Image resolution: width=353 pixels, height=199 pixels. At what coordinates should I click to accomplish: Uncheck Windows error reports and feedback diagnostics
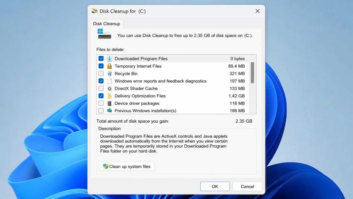coord(101,81)
